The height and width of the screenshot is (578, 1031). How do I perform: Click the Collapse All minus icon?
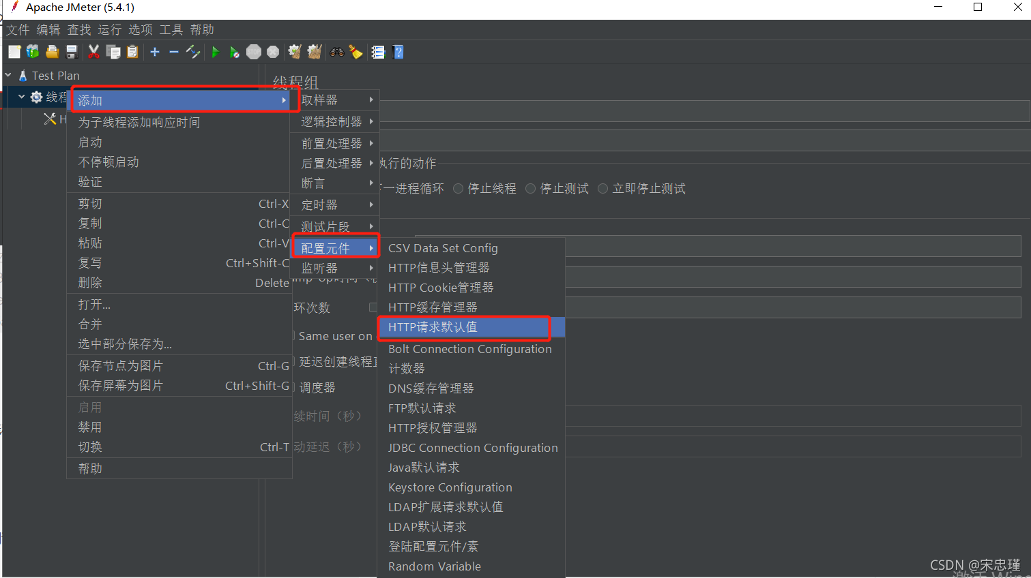173,52
